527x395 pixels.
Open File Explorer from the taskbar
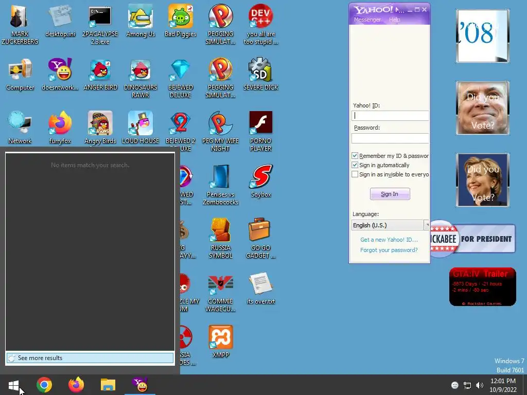(108, 385)
